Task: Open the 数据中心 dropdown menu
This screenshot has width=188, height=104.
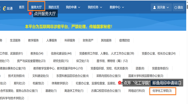Action: point(117,7)
